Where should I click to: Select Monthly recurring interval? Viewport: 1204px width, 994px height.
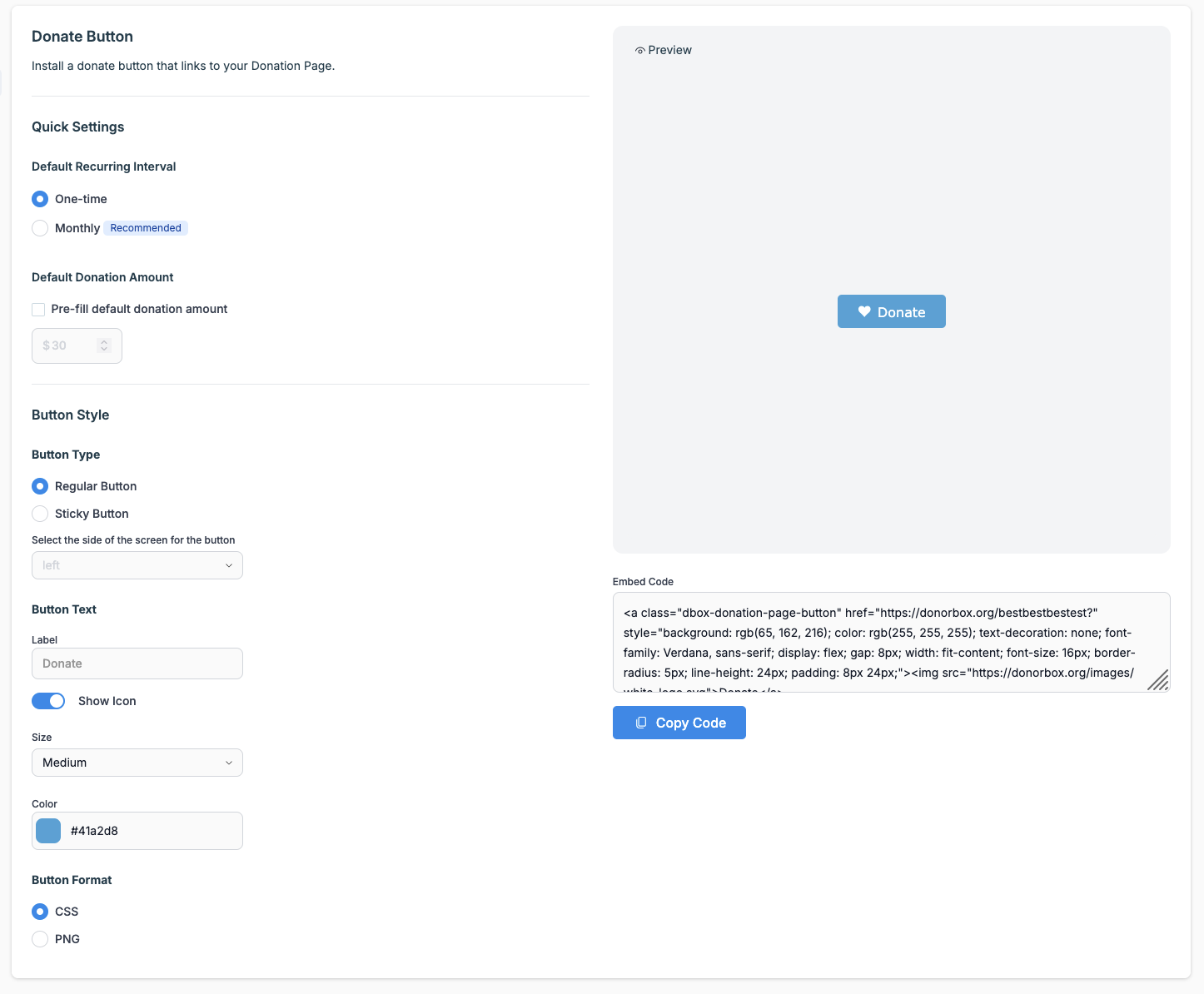tap(40, 228)
